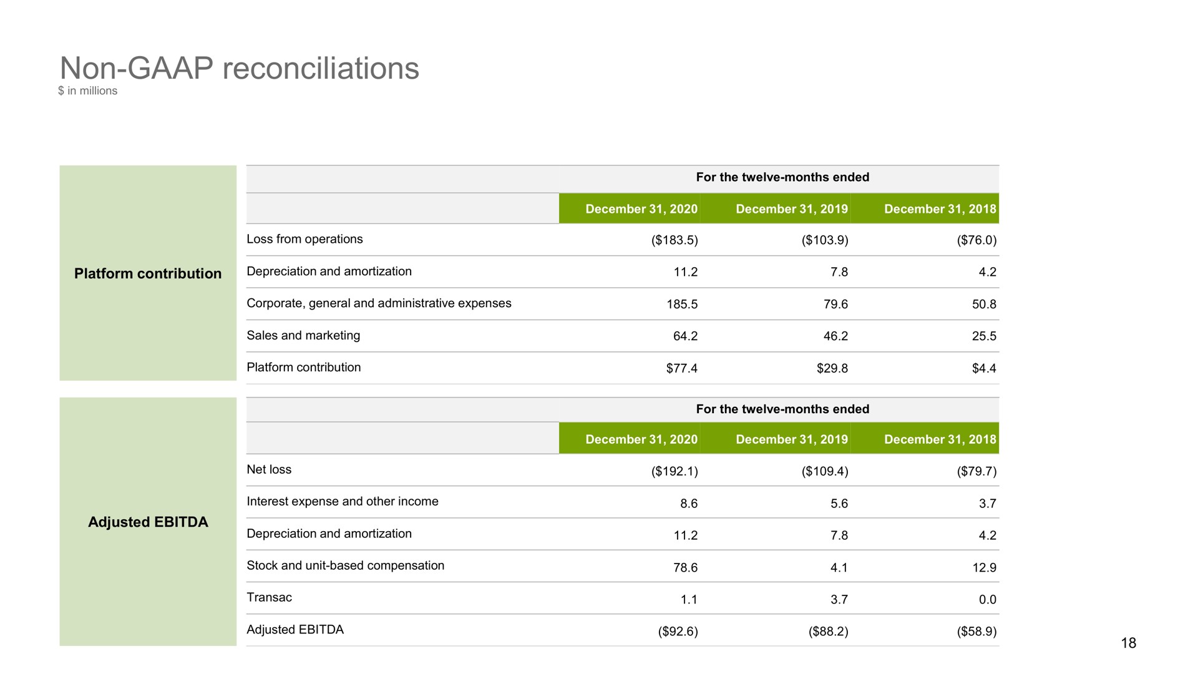Click the ($79.7) value

click(x=976, y=471)
